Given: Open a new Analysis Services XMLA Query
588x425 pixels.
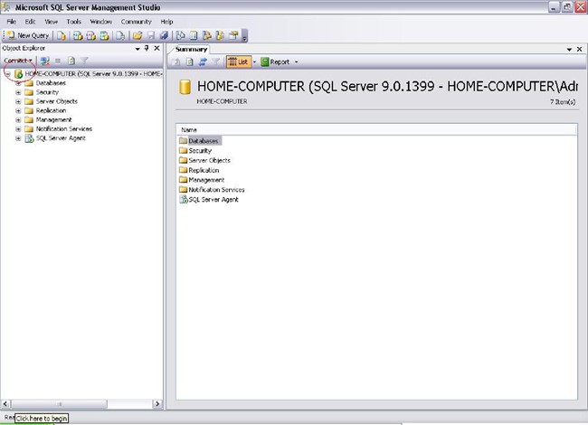Looking at the screenshot, I should [x=105, y=35].
